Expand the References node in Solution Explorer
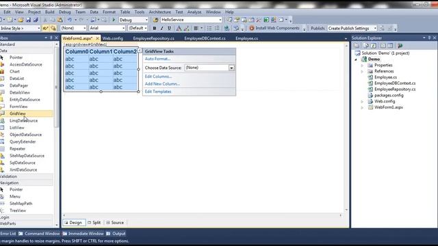 (x=362, y=71)
